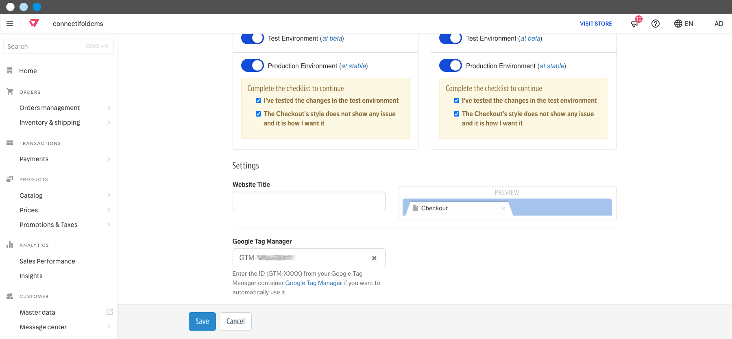Focus the Website Title input

pos(309,201)
